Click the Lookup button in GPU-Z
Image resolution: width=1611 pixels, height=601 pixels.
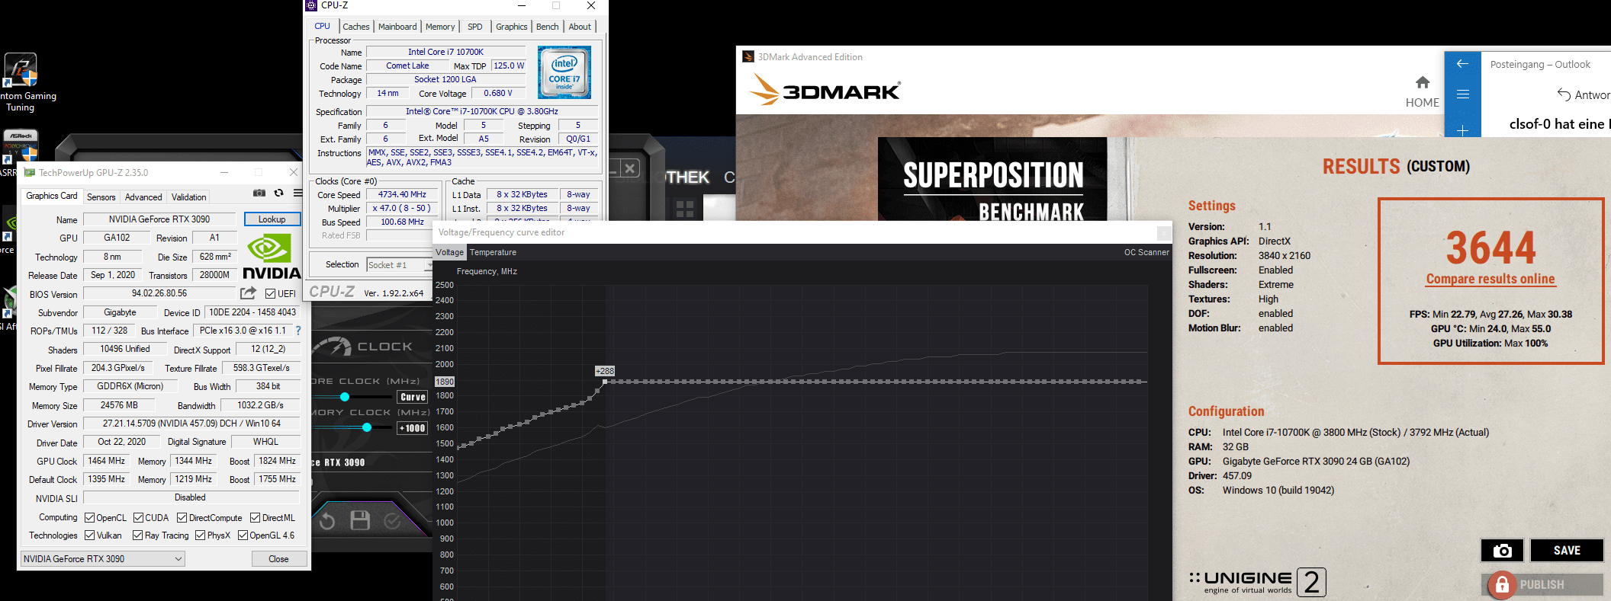coord(272,219)
